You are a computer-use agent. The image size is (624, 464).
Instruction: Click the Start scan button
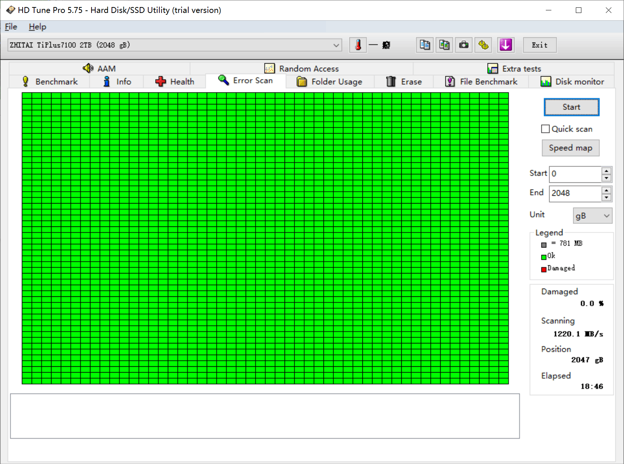(571, 107)
